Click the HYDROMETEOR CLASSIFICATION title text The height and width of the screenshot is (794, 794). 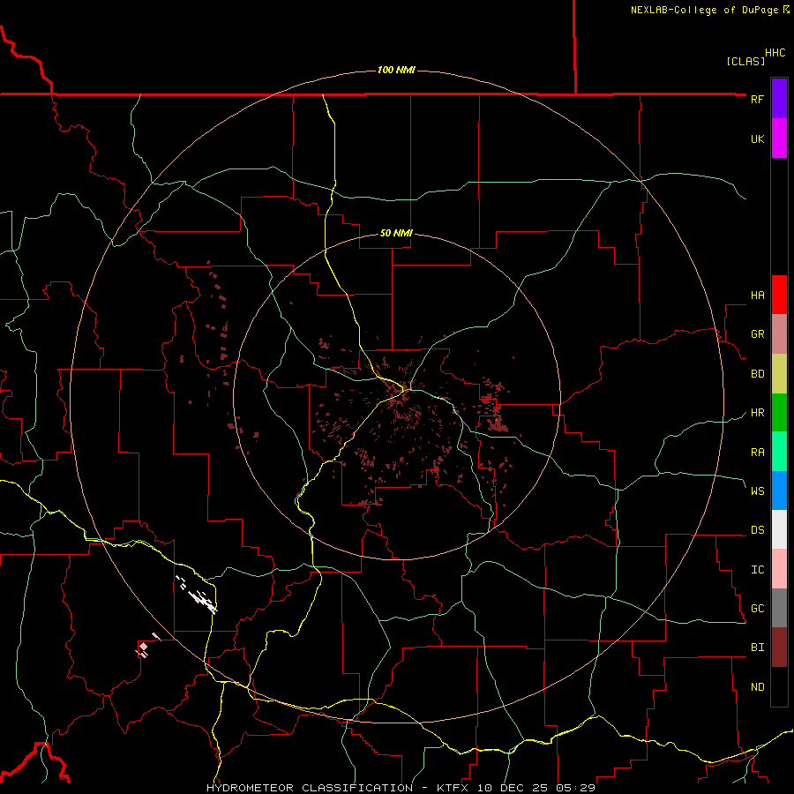[x=310, y=788]
